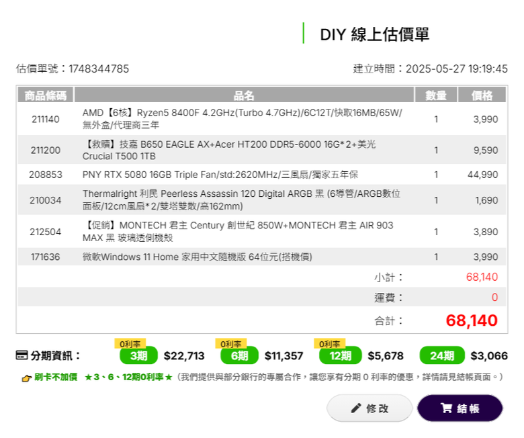
Task: Click the AMD Ryzen5 8400F product name
Action: pos(243,119)
